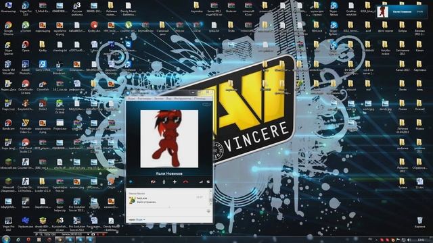Click Opera icon in the taskbar
Viewport: 433px width, 243px height.
tap(28, 240)
